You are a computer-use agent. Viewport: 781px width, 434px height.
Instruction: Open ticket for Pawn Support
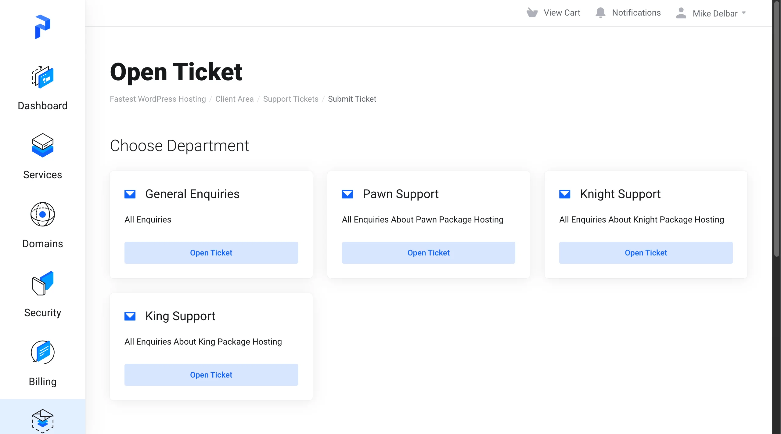[428, 253]
